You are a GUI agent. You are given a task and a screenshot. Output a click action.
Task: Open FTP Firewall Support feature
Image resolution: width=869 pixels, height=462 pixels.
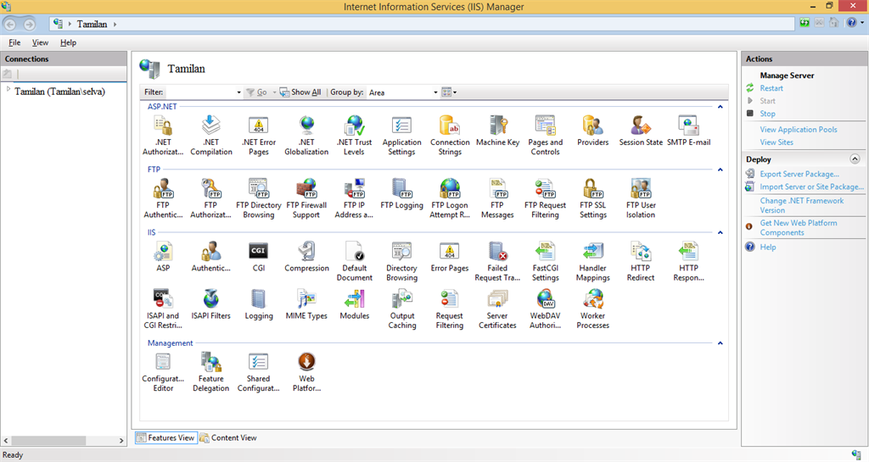(x=306, y=198)
